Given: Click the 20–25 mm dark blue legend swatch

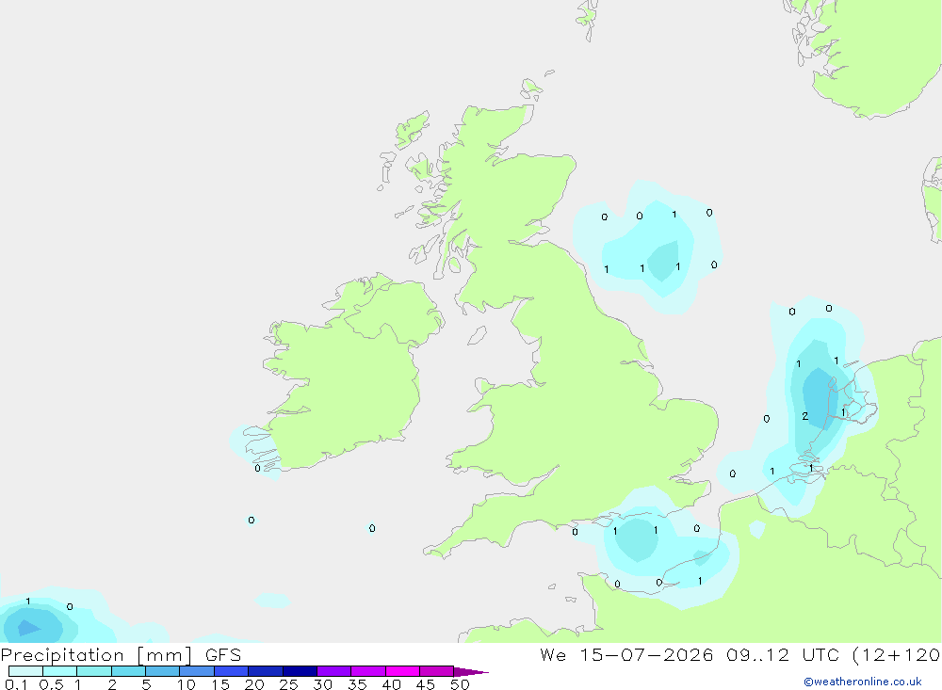Looking at the screenshot, I should (x=266, y=671).
